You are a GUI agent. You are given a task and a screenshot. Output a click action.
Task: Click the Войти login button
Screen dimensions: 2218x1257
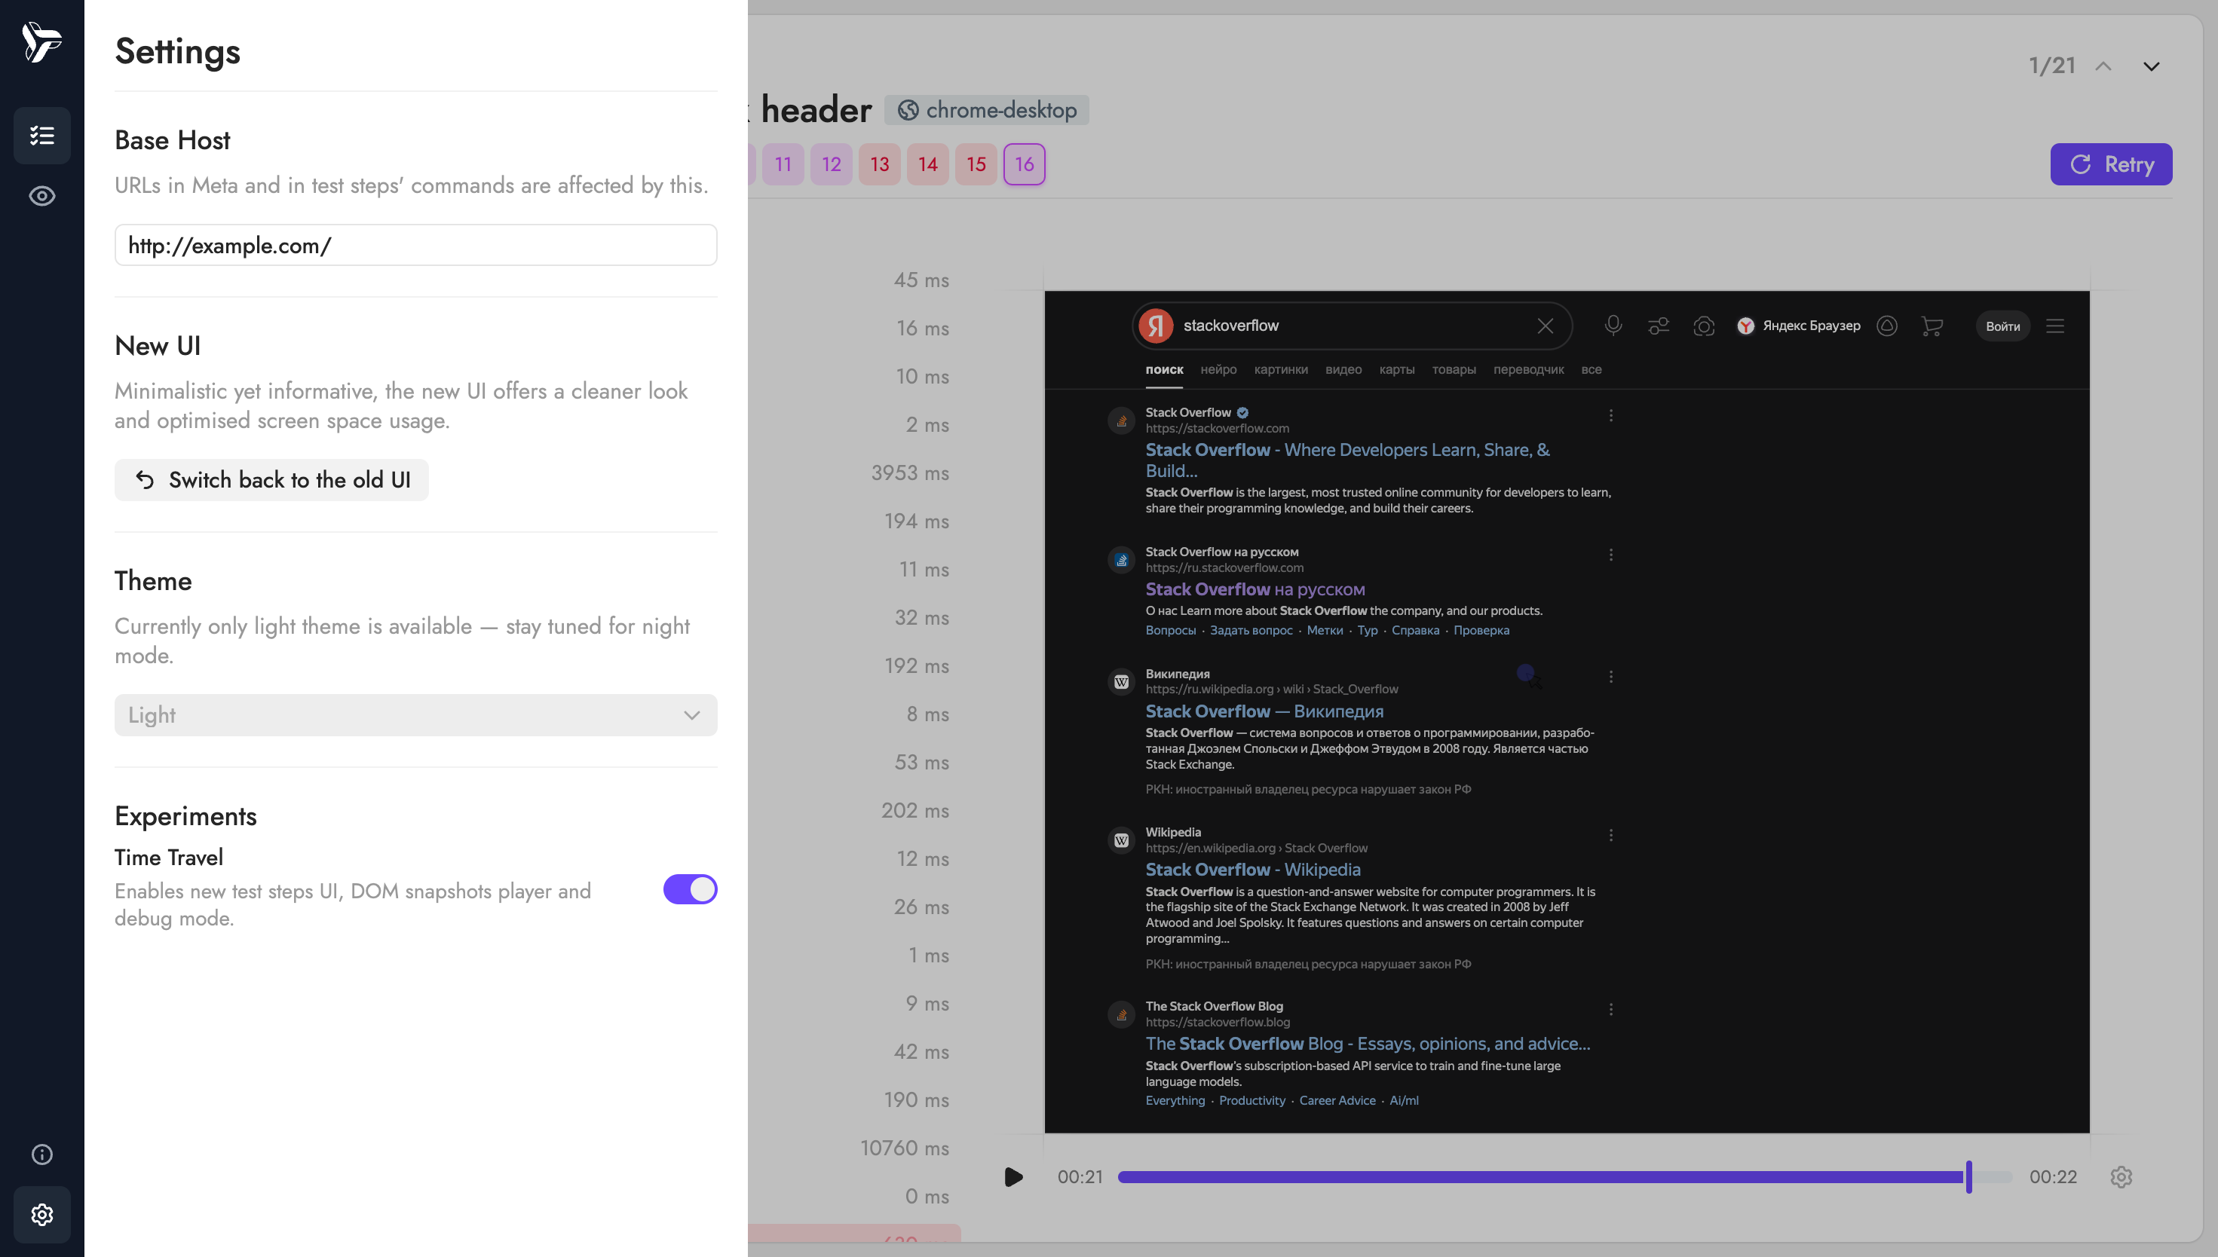(x=2002, y=326)
